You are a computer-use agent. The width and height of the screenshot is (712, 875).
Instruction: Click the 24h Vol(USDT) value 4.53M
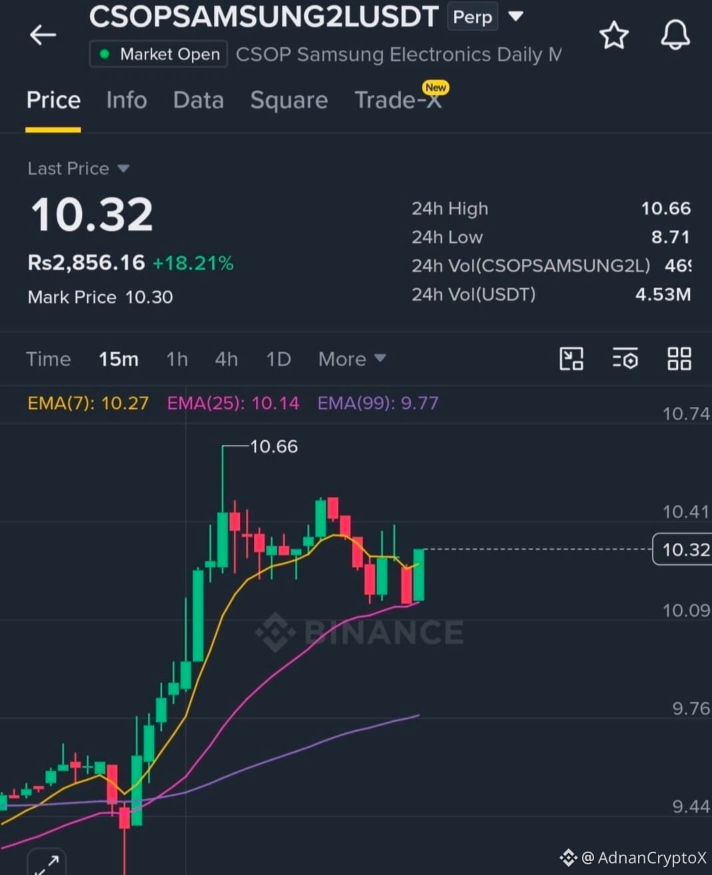click(x=663, y=294)
